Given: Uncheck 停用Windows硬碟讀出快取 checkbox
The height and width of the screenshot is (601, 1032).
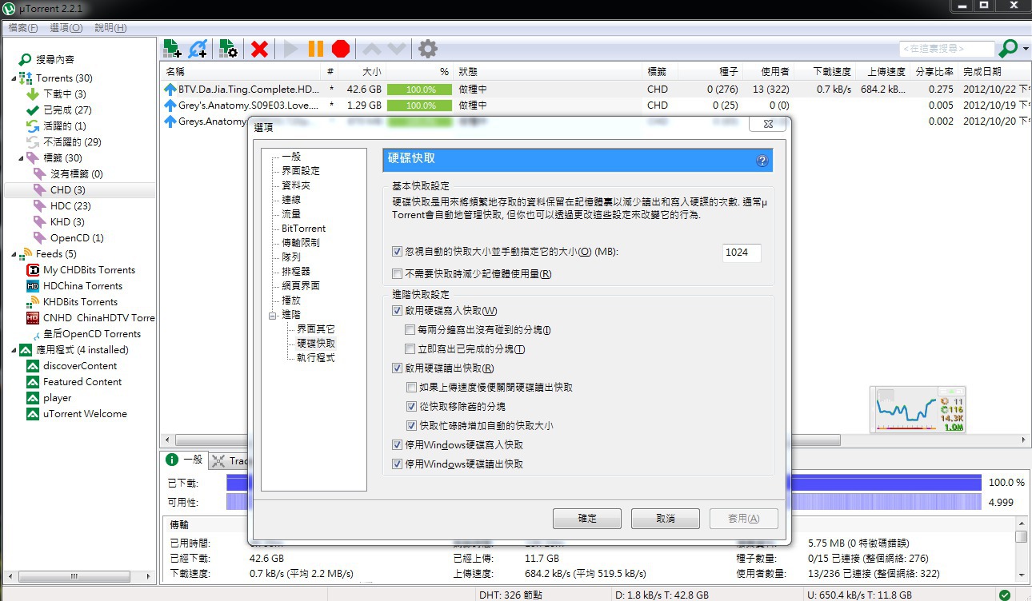Looking at the screenshot, I should [398, 464].
